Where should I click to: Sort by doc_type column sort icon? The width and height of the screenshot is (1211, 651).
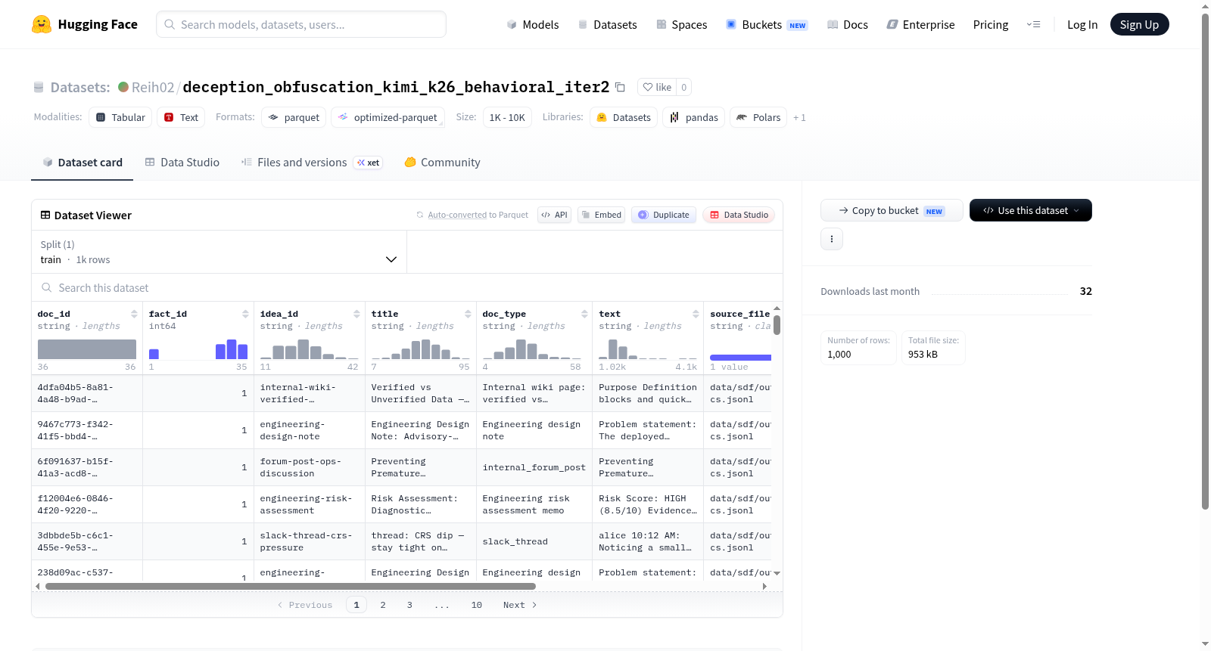point(584,314)
